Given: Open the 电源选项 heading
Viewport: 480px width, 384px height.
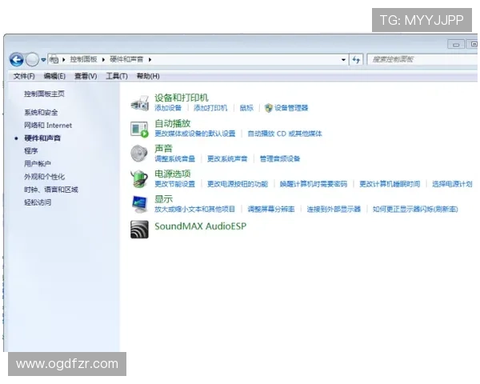Looking at the screenshot, I should pyautogui.click(x=173, y=174).
